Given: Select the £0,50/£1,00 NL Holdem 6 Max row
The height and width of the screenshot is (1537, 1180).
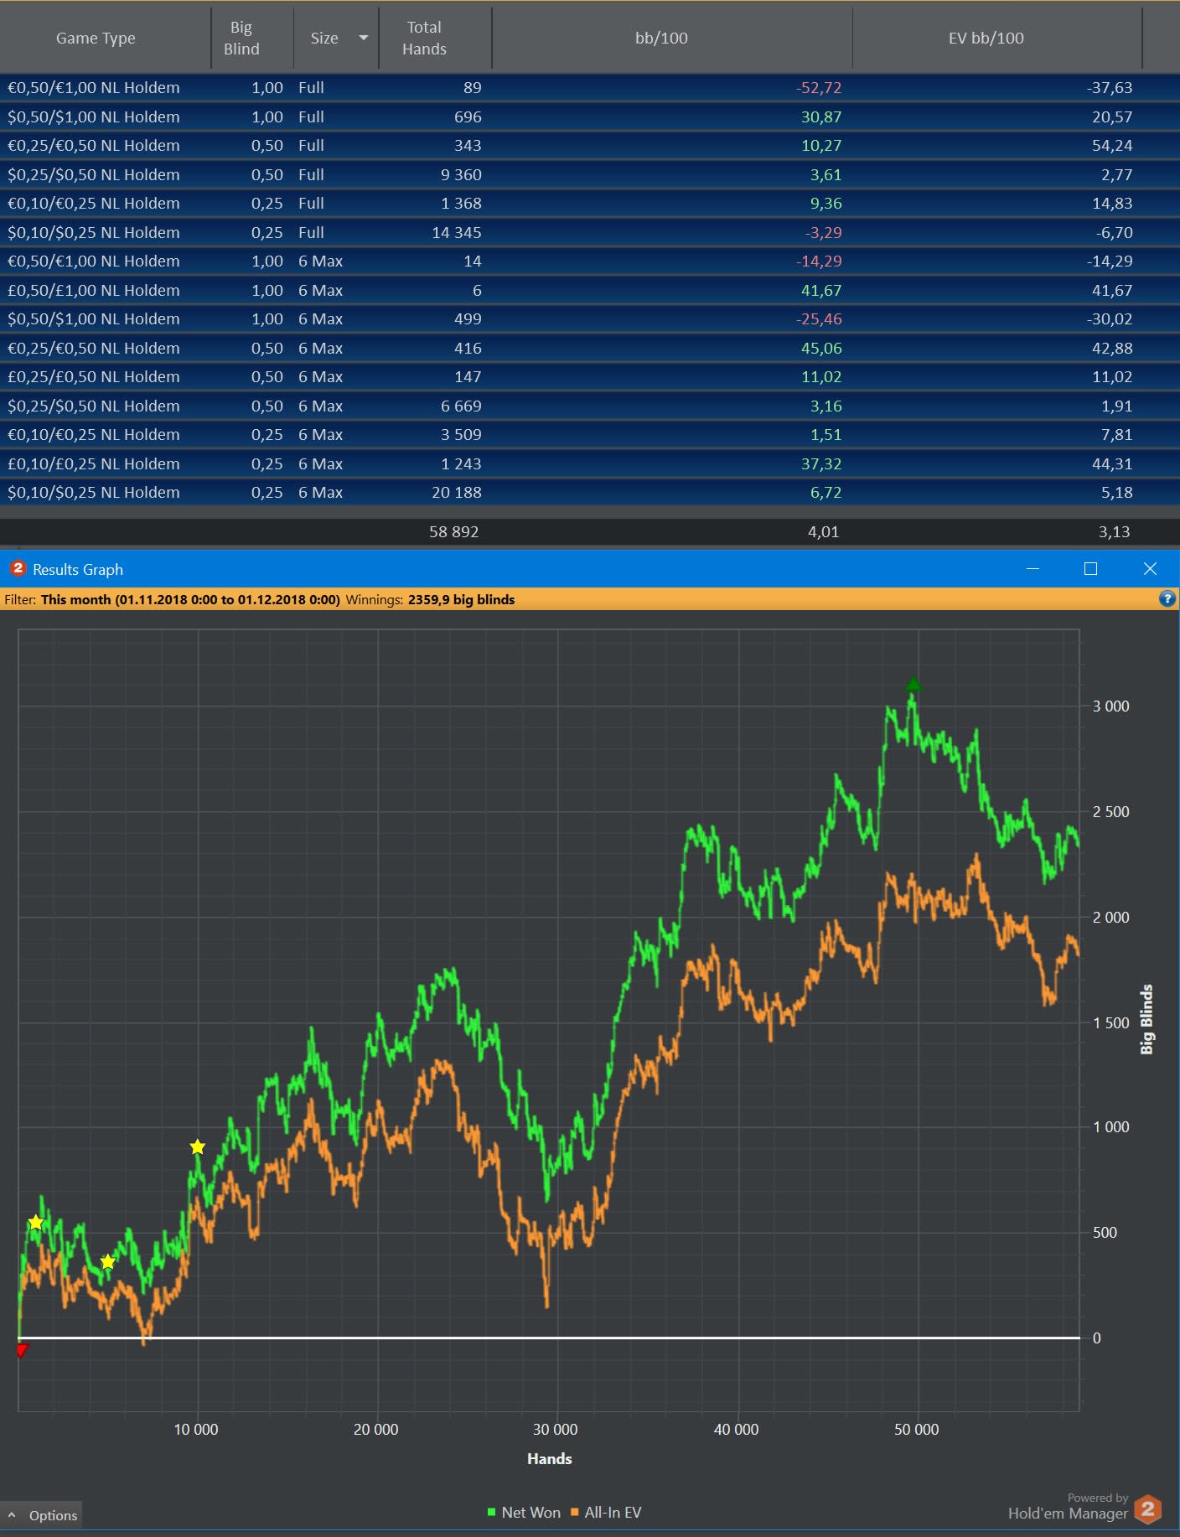Looking at the screenshot, I should (x=590, y=290).
